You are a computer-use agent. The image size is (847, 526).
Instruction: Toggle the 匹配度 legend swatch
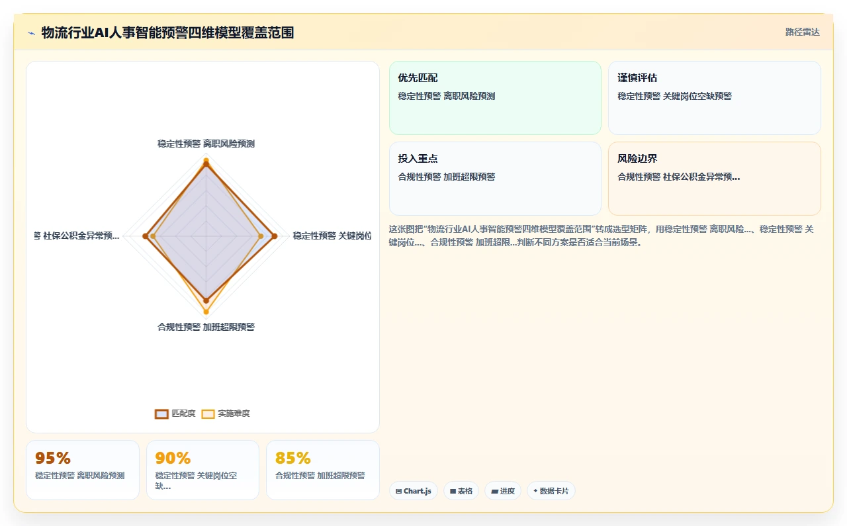click(x=161, y=414)
